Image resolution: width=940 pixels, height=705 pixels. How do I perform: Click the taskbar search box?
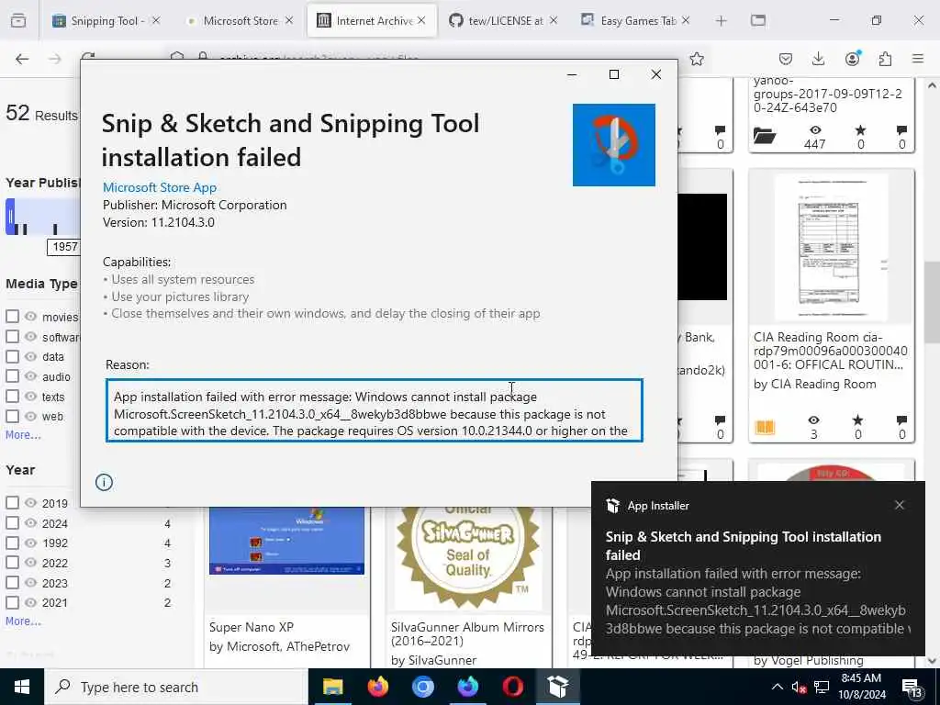175,687
